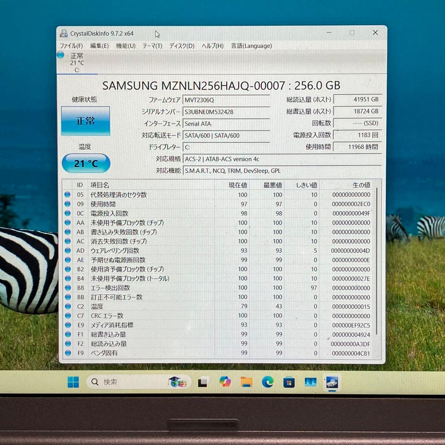Screen dimensions: 445x445
Task: Click the CrystalDiskInfo taskbar icon
Action: [332, 382]
